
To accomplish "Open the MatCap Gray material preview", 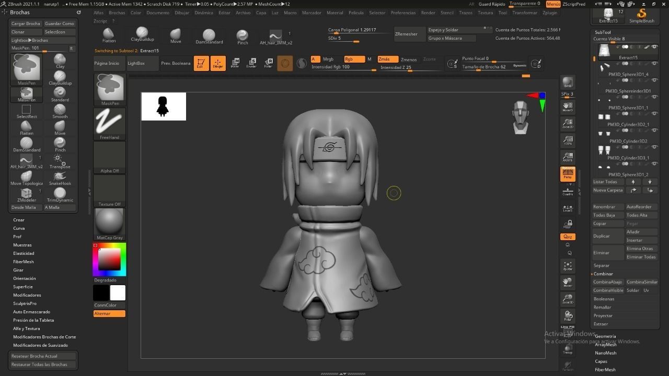I will click(x=110, y=224).
